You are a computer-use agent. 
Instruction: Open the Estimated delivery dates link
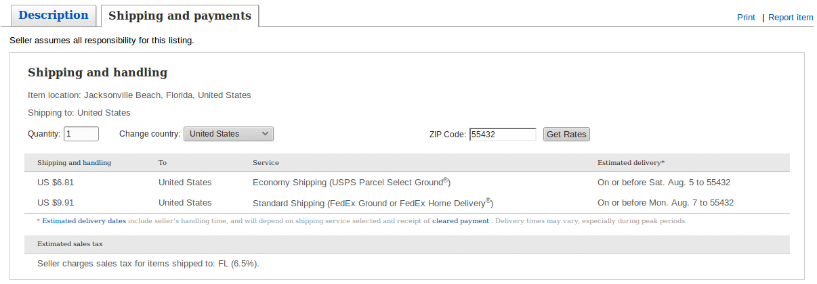pos(84,221)
